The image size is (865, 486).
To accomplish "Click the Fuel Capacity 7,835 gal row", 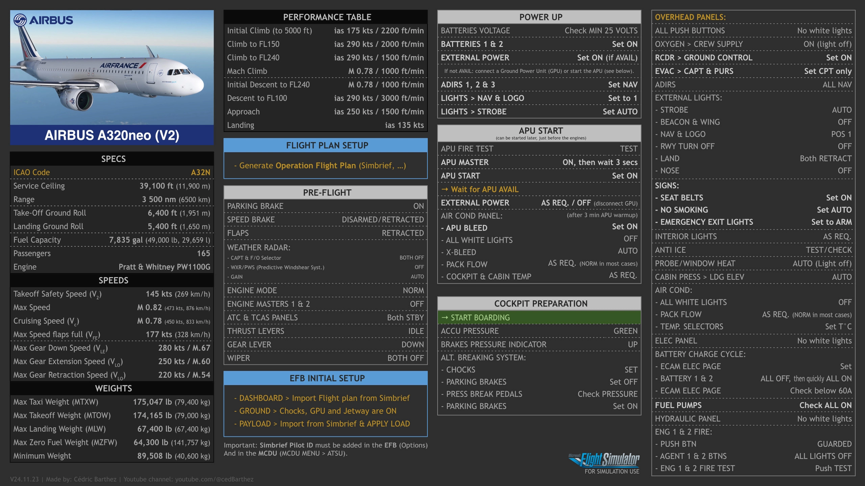I will point(112,240).
